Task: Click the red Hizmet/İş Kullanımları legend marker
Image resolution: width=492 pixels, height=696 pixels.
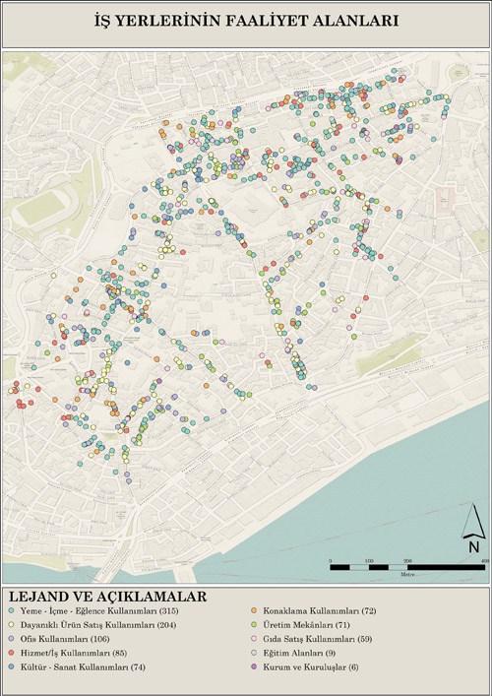Action: point(11,653)
